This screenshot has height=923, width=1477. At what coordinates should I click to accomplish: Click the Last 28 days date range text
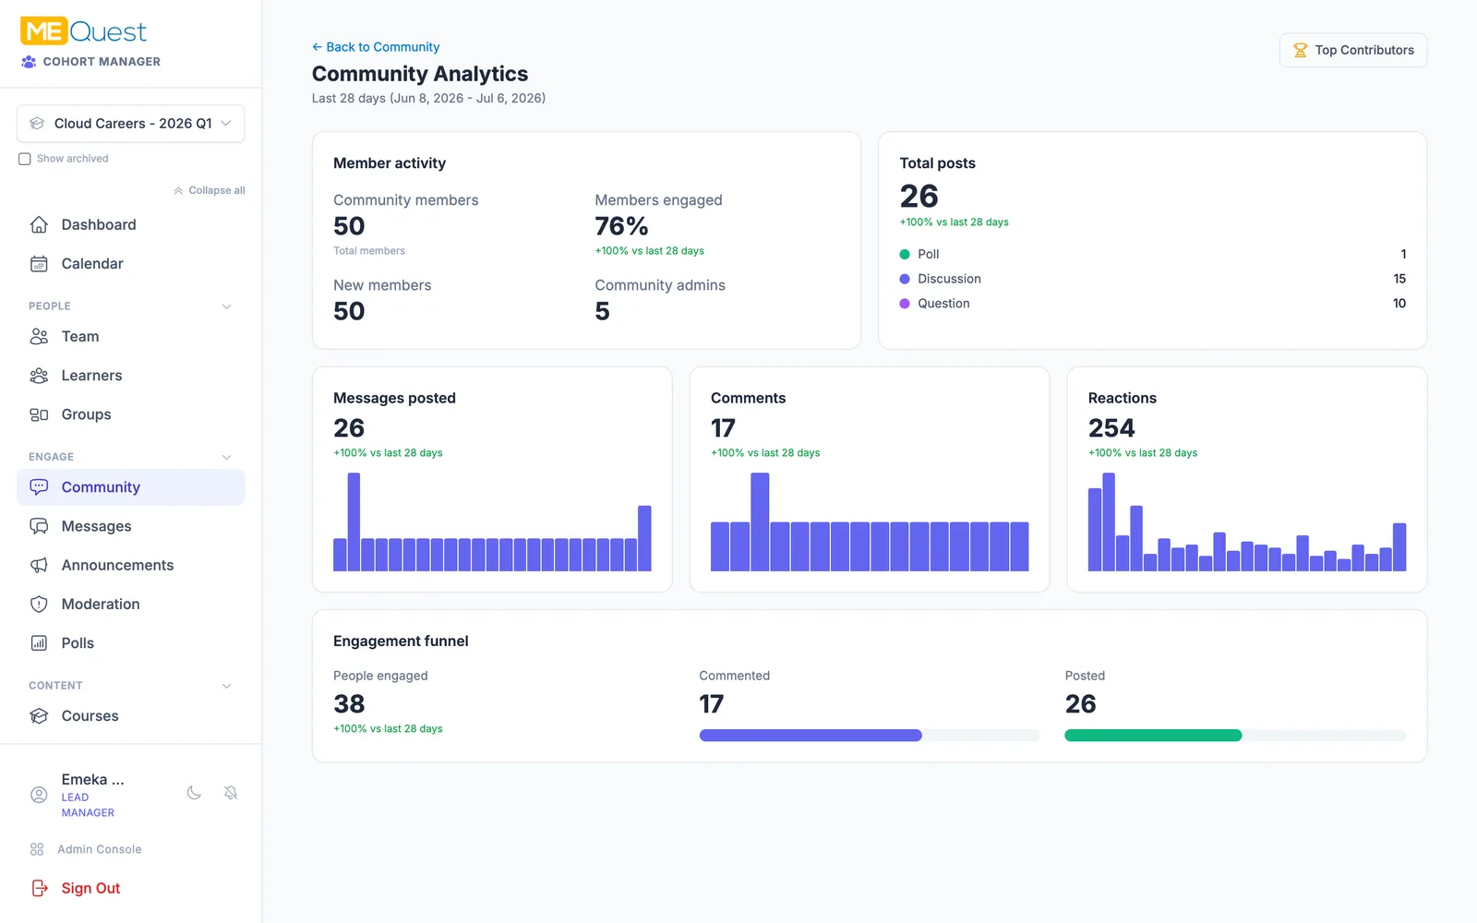click(428, 98)
